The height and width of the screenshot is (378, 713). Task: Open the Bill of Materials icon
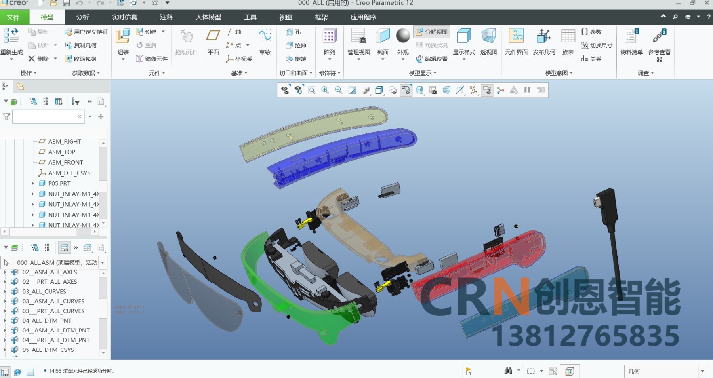[631, 36]
